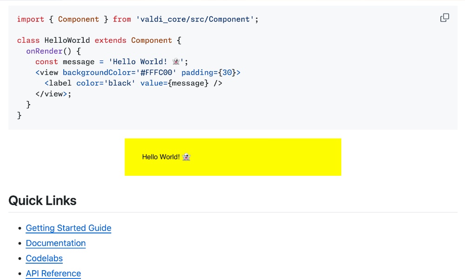Screen dimensions: 465x279
Task: Click the copy code icon
Action: pos(445,17)
